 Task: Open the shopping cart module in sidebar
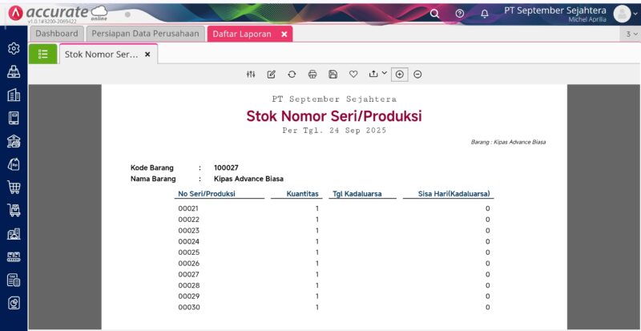click(14, 188)
